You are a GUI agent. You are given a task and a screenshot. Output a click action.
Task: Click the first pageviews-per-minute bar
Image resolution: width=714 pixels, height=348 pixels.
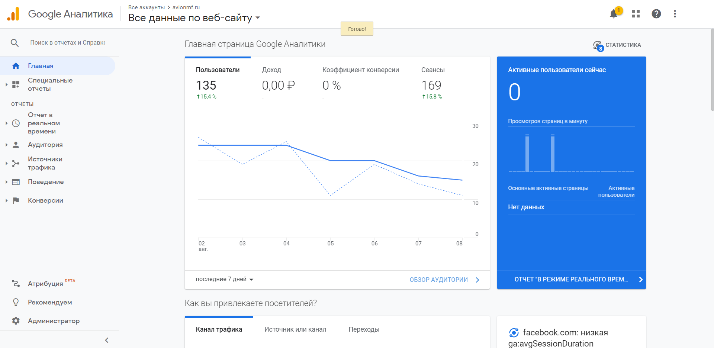click(527, 153)
